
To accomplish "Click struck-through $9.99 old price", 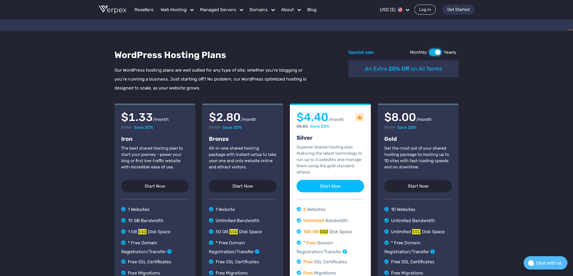I will [x=390, y=127].
